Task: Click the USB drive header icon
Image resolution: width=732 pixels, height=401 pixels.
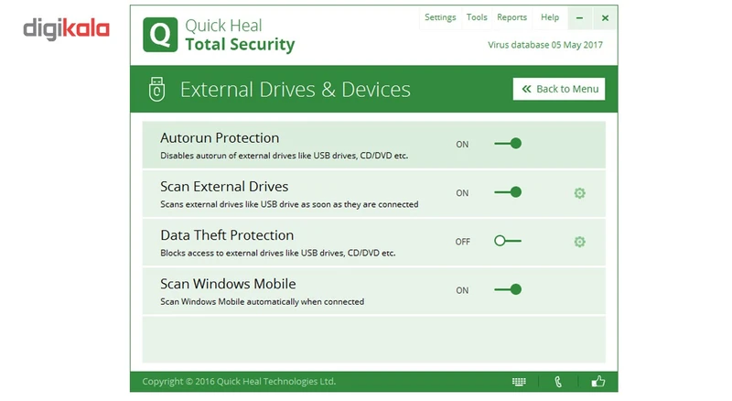Action: click(x=156, y=89)
